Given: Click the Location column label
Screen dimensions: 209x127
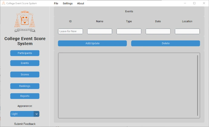Looking at the screenshot, I should [x=187, y=21].
